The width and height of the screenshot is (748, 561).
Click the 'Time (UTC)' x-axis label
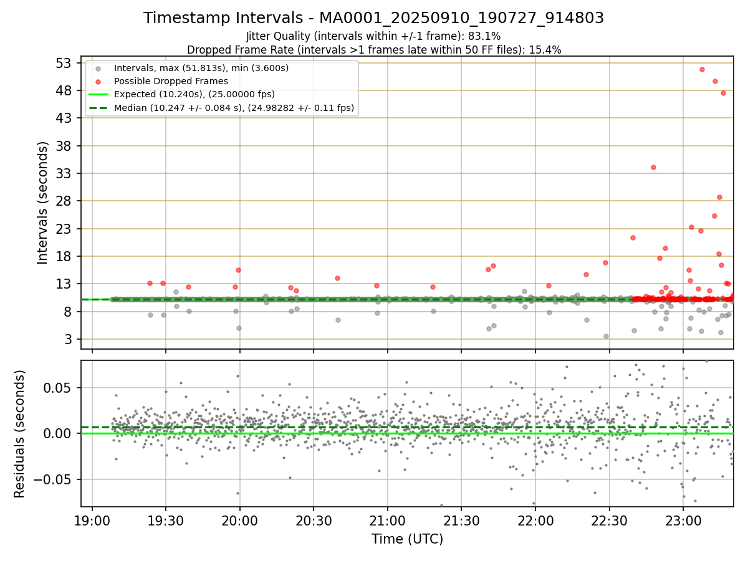407,539
